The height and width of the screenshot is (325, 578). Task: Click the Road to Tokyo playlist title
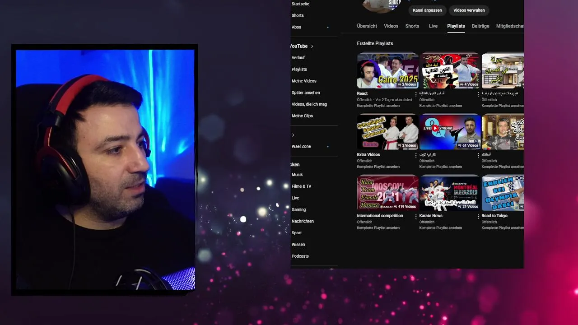494,216
